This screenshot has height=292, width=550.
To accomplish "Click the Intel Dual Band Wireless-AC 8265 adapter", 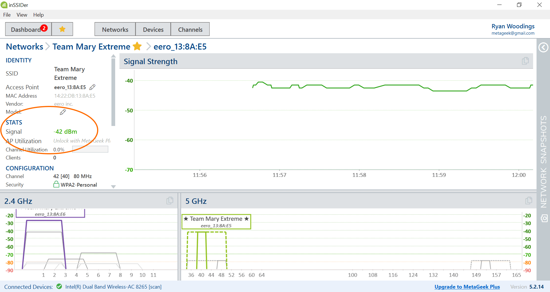I will tap(113, 287).
